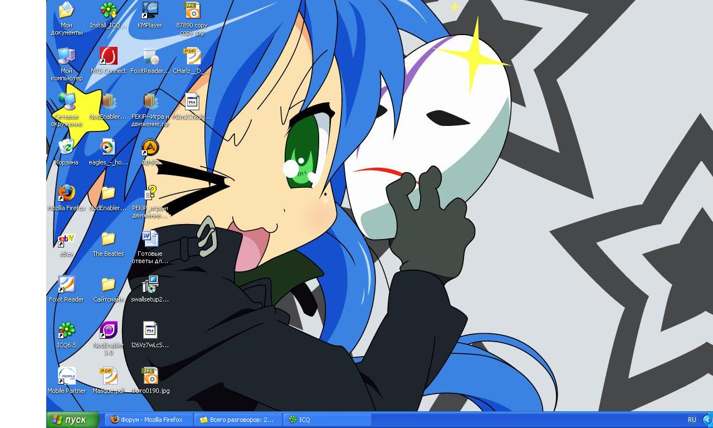Viewport: 713px width, 428px height.
Task: Select the CHarlz__D_ PDF file
Action: pos(192,56)
